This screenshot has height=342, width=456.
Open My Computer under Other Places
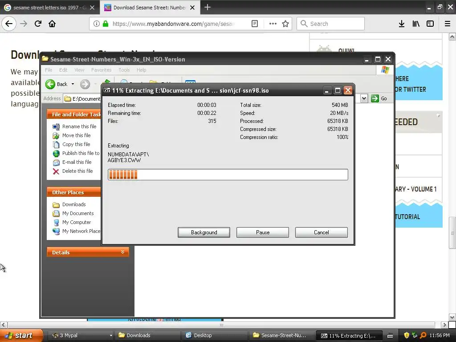coord(72,222)
